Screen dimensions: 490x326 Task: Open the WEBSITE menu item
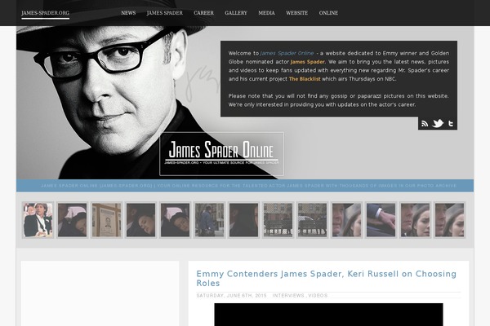[x=297, y=13]
